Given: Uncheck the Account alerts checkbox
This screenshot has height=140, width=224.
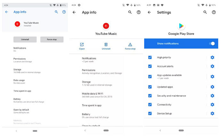Looking at the screenshot, I should pyautogui.click(x=150, y=66).
